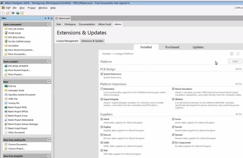Click More Recent Projects link
Viewport: 243px width, 158px height.
click(x=19, y=70)
